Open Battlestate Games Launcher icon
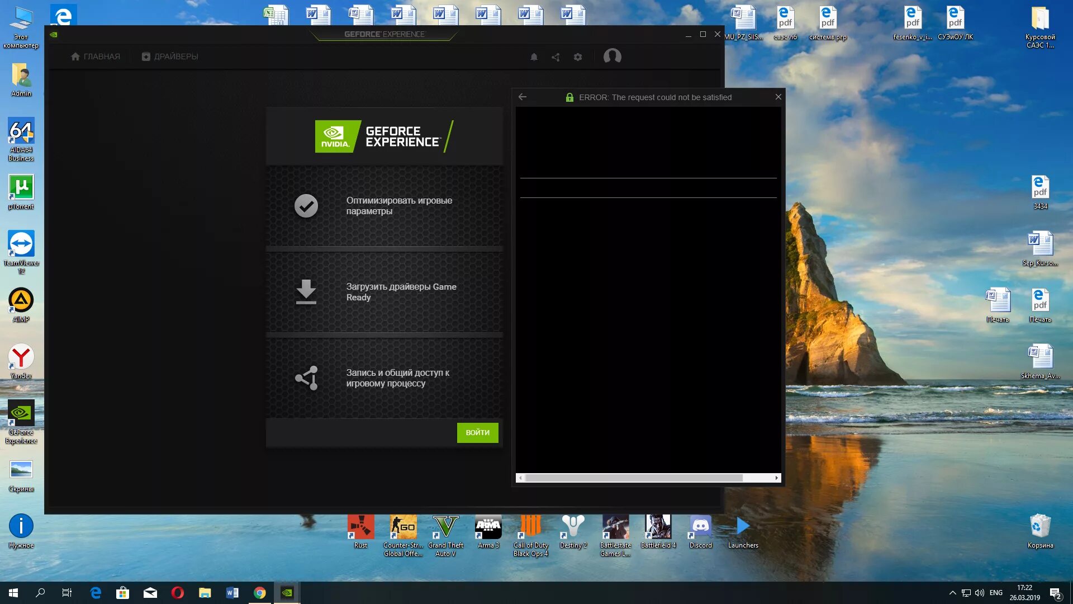The height and width of the screenshot is (604, 1073). (615, 535)
